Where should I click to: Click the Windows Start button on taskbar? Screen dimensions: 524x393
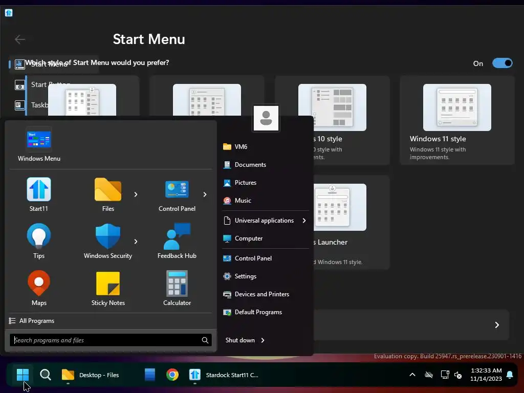[x=23, y=375]
